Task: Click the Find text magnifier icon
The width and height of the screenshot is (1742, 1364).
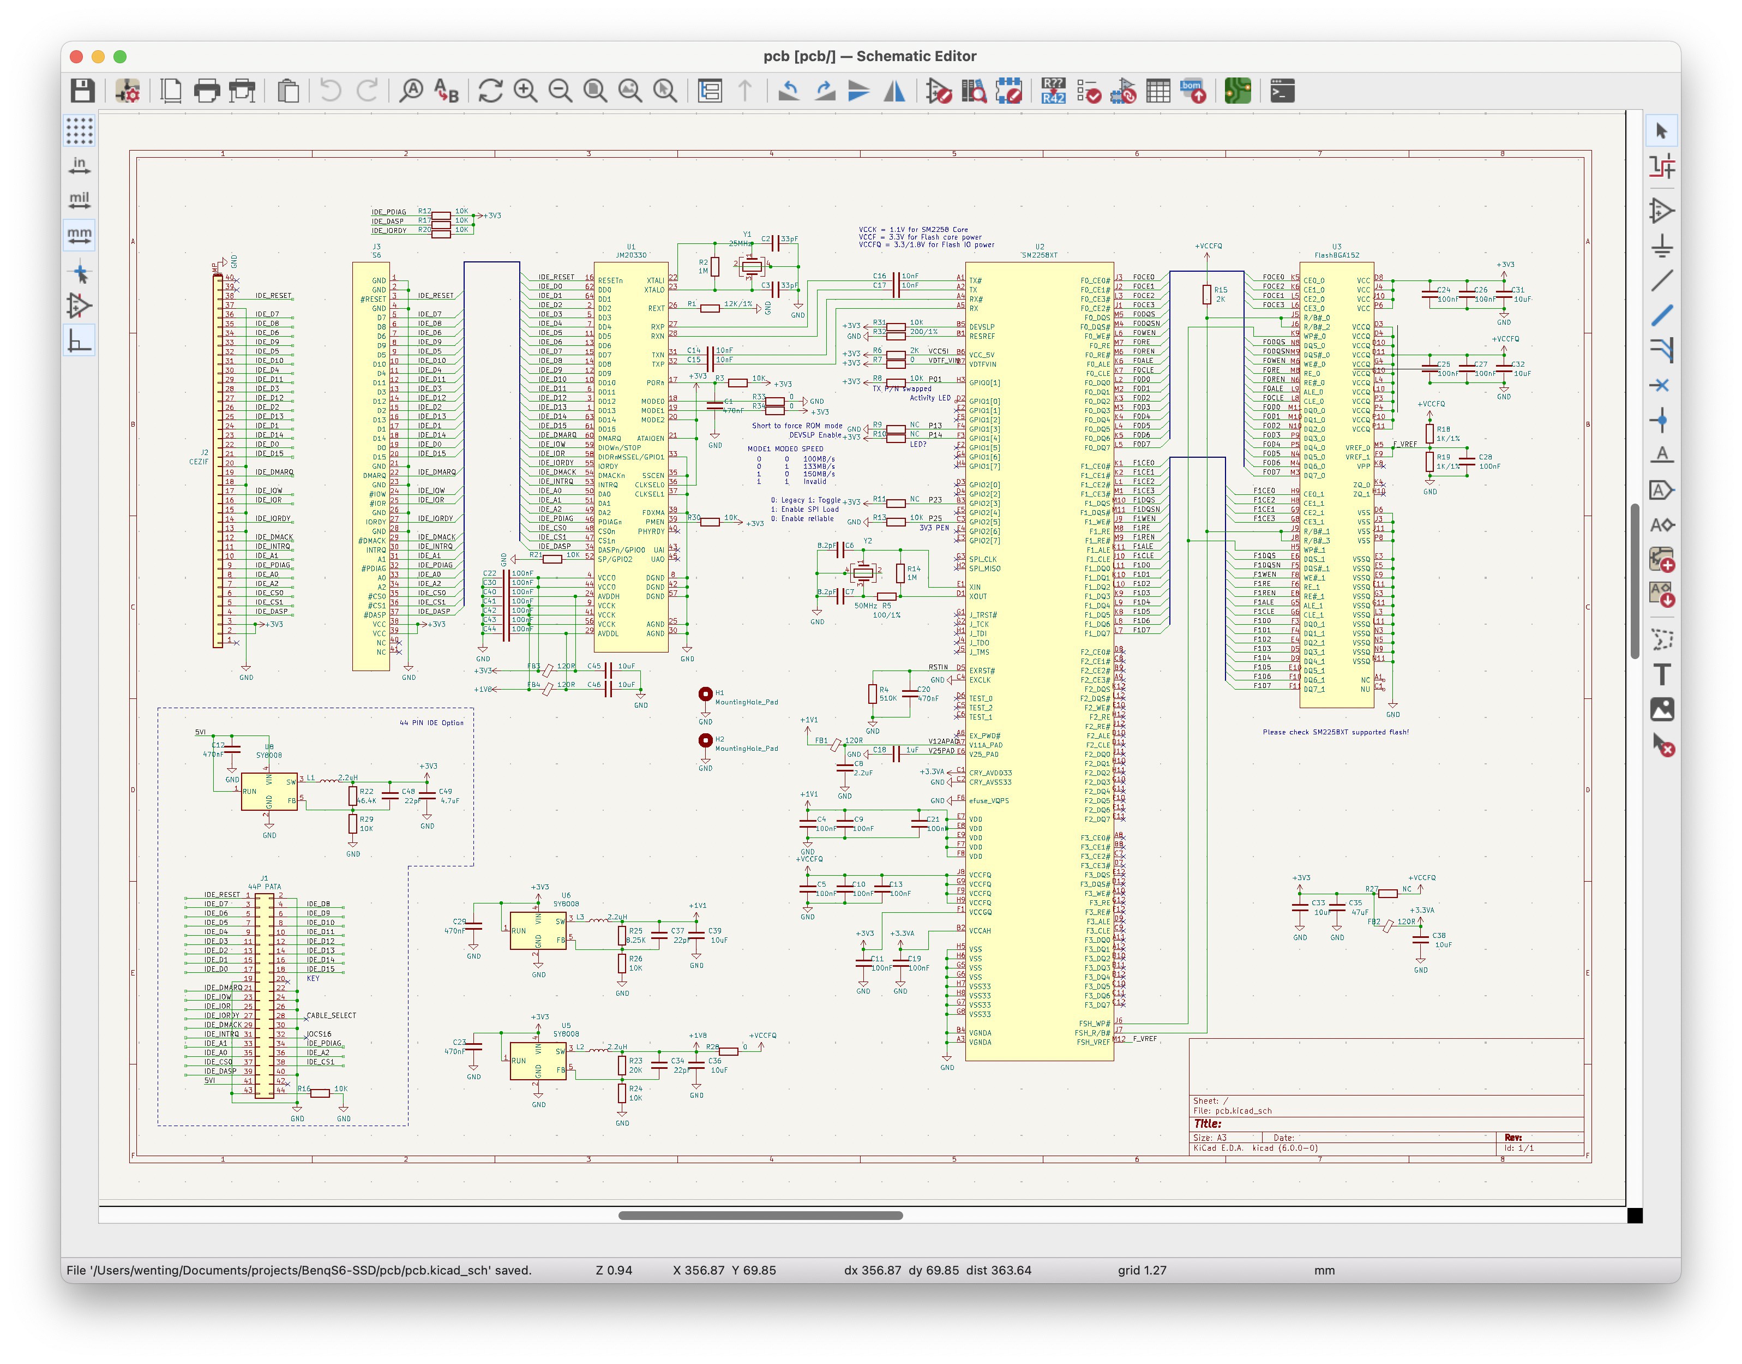Action: [x=411, y=91]
